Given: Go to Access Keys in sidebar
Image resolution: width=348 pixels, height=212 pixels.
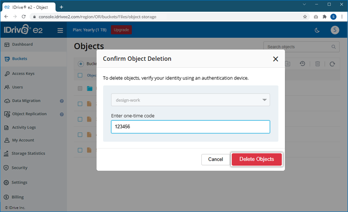Looking at the screenshot, I should 23,74.
